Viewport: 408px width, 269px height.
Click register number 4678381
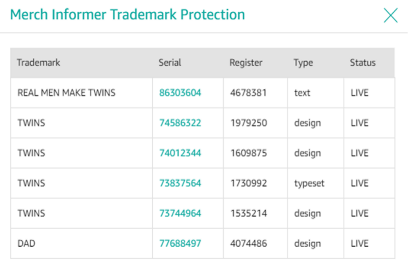point(249,93)
